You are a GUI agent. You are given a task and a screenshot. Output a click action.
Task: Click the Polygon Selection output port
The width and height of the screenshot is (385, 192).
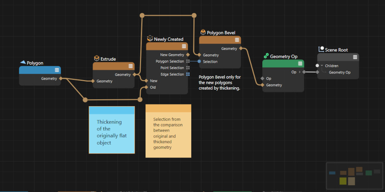pos(188,61)
